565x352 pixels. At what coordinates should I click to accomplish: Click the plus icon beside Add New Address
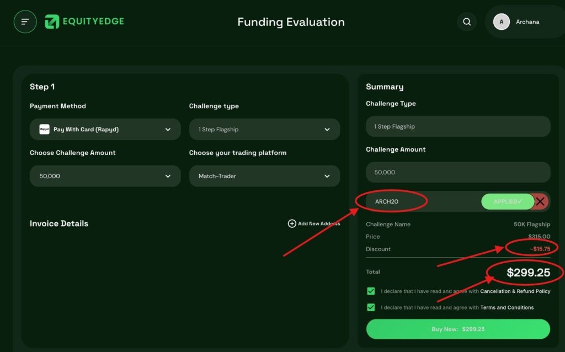tap(291, 223)
